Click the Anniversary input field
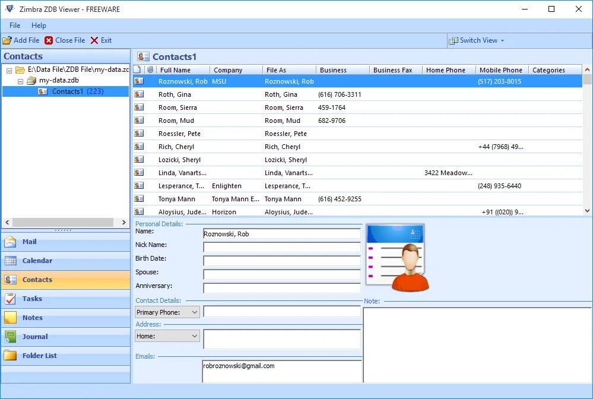 [x=282, y=288]
